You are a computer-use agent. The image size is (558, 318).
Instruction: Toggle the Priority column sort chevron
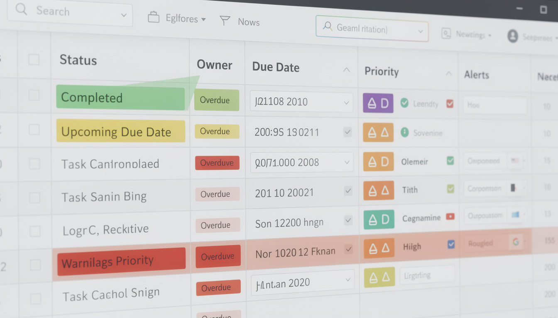[449, 73]
